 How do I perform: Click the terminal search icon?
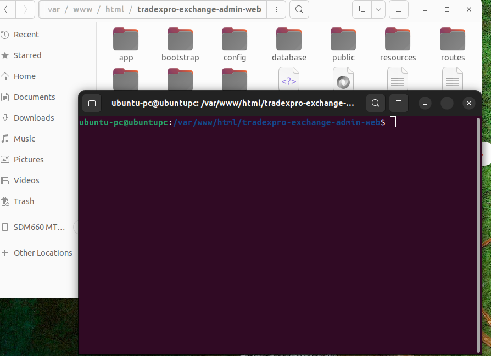tap(375, 103)
